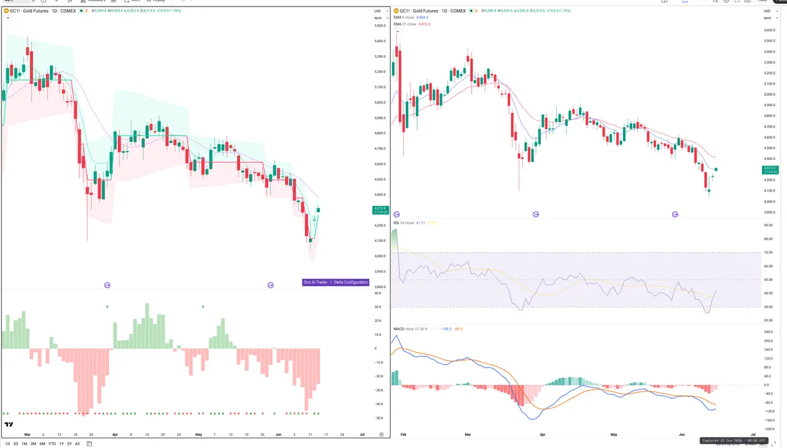The height and width of the screenshot is (448, 787).
Task: Click GC1! Gold Futures title on the left chart
Action: (43, 11)
